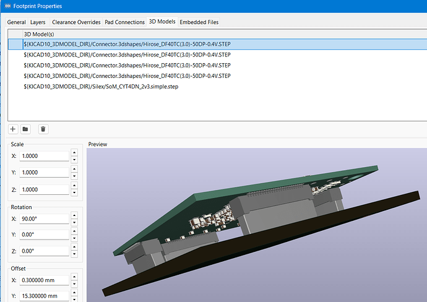Click the Scale Y input field
This screenshot has width=427, height=302.
coord(45,173)
